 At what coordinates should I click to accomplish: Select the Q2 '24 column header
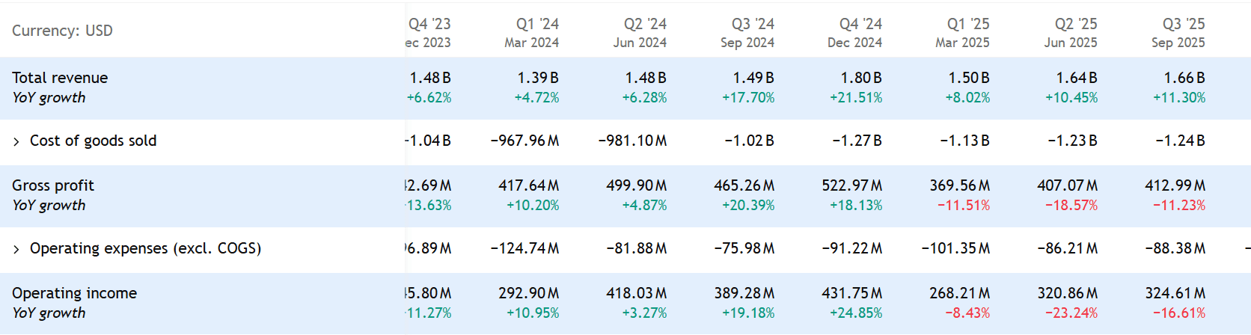click(640, 33)
